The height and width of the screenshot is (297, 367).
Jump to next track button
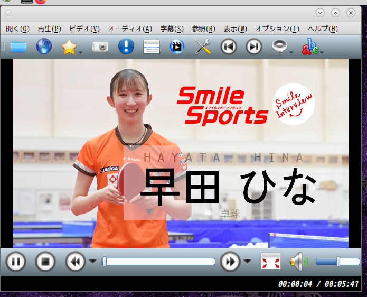pos(253,47)
